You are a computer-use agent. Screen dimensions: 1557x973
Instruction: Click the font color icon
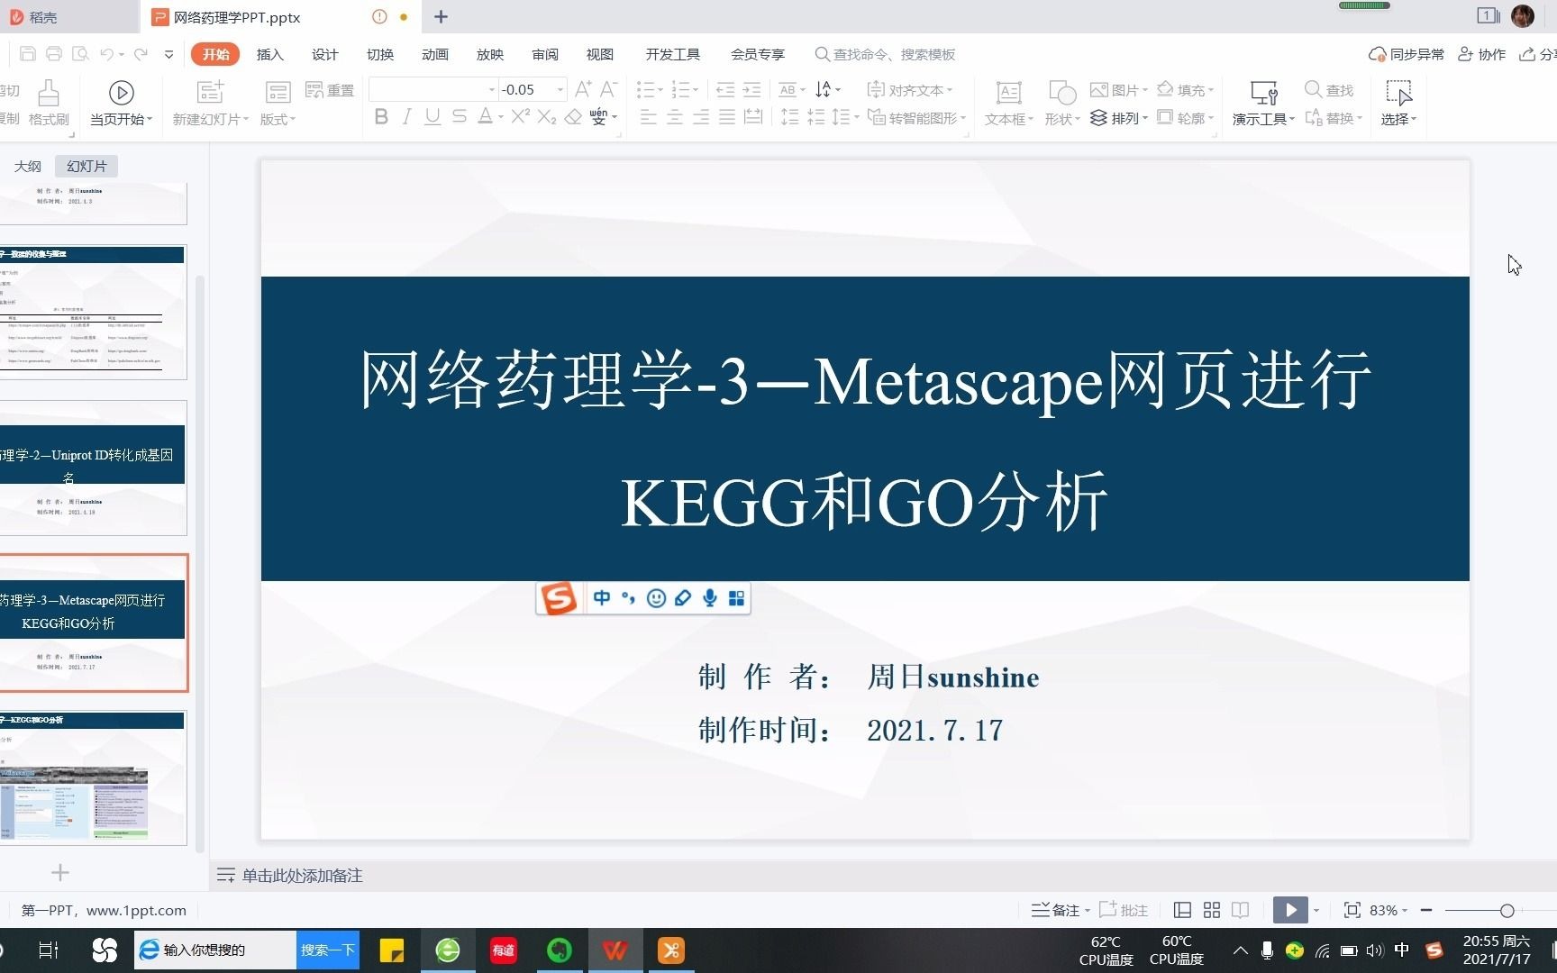click(486, 117)
